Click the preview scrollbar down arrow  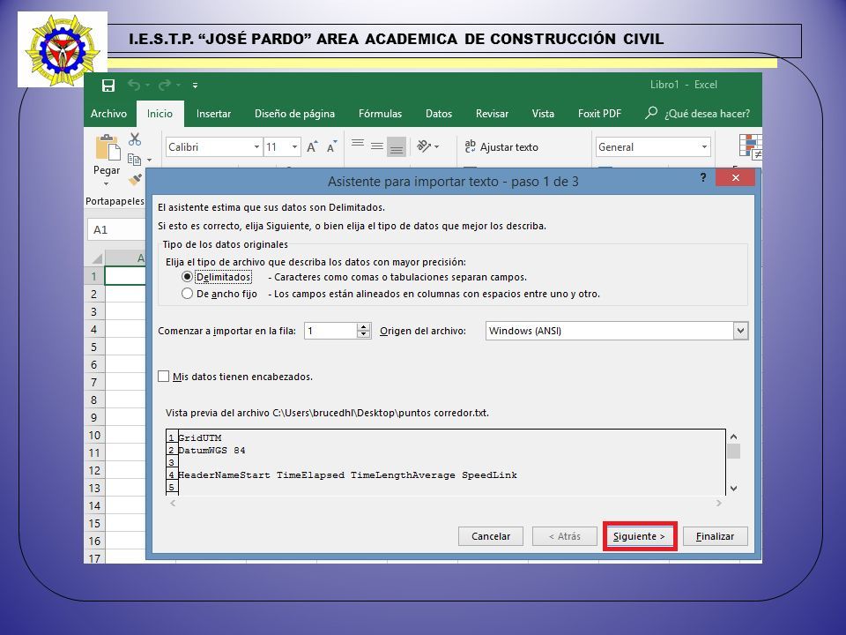coord(733,488)
